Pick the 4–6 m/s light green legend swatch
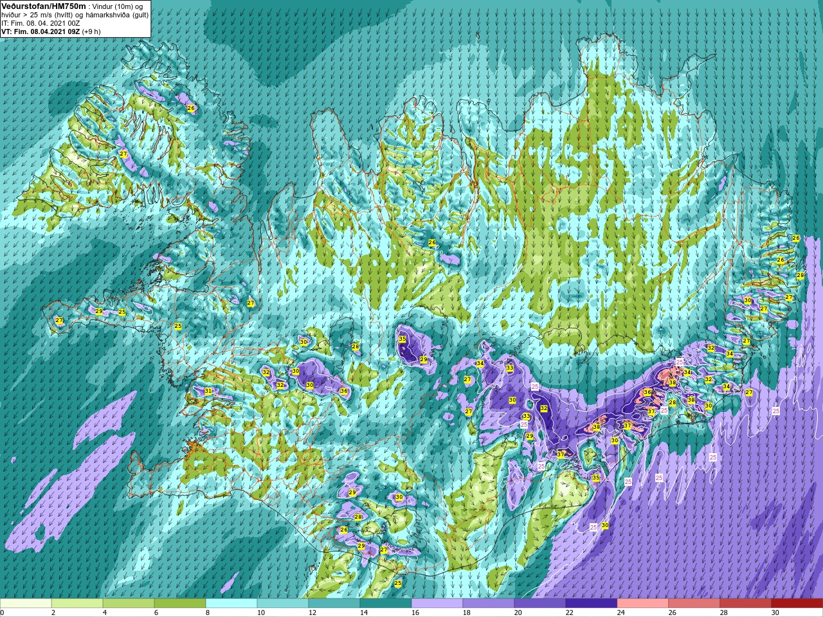 [x=129, y=604]
